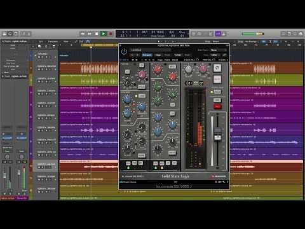
Task: Open the plugin preset name dropdown
Action: click(x=151, y=50)
